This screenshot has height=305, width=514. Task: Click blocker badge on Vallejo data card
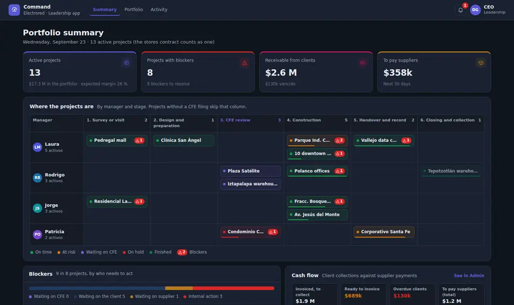(406, 140)
